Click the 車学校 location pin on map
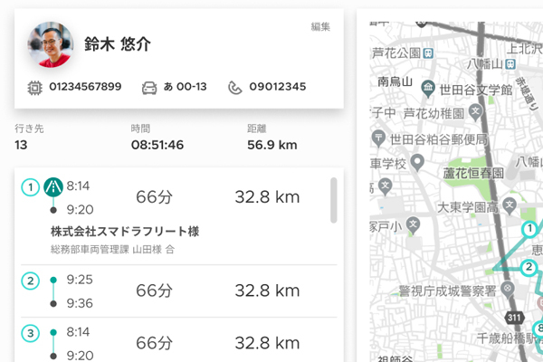 pos(417,162)
